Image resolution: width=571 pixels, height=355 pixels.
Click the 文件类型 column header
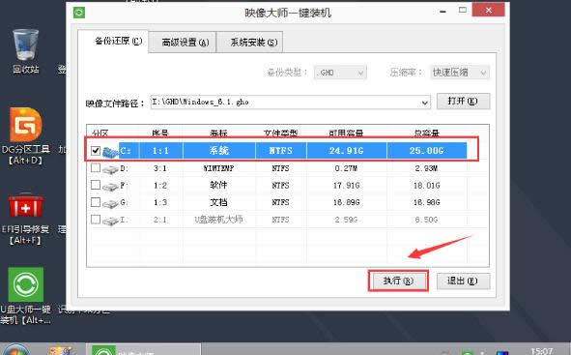tap(281, 133)
